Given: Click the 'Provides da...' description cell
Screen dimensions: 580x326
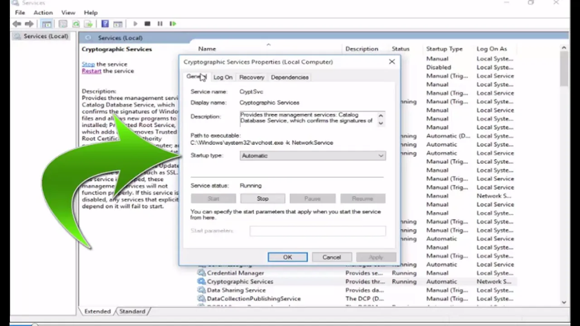Looking at the screenshot, I should click(364, 290).
